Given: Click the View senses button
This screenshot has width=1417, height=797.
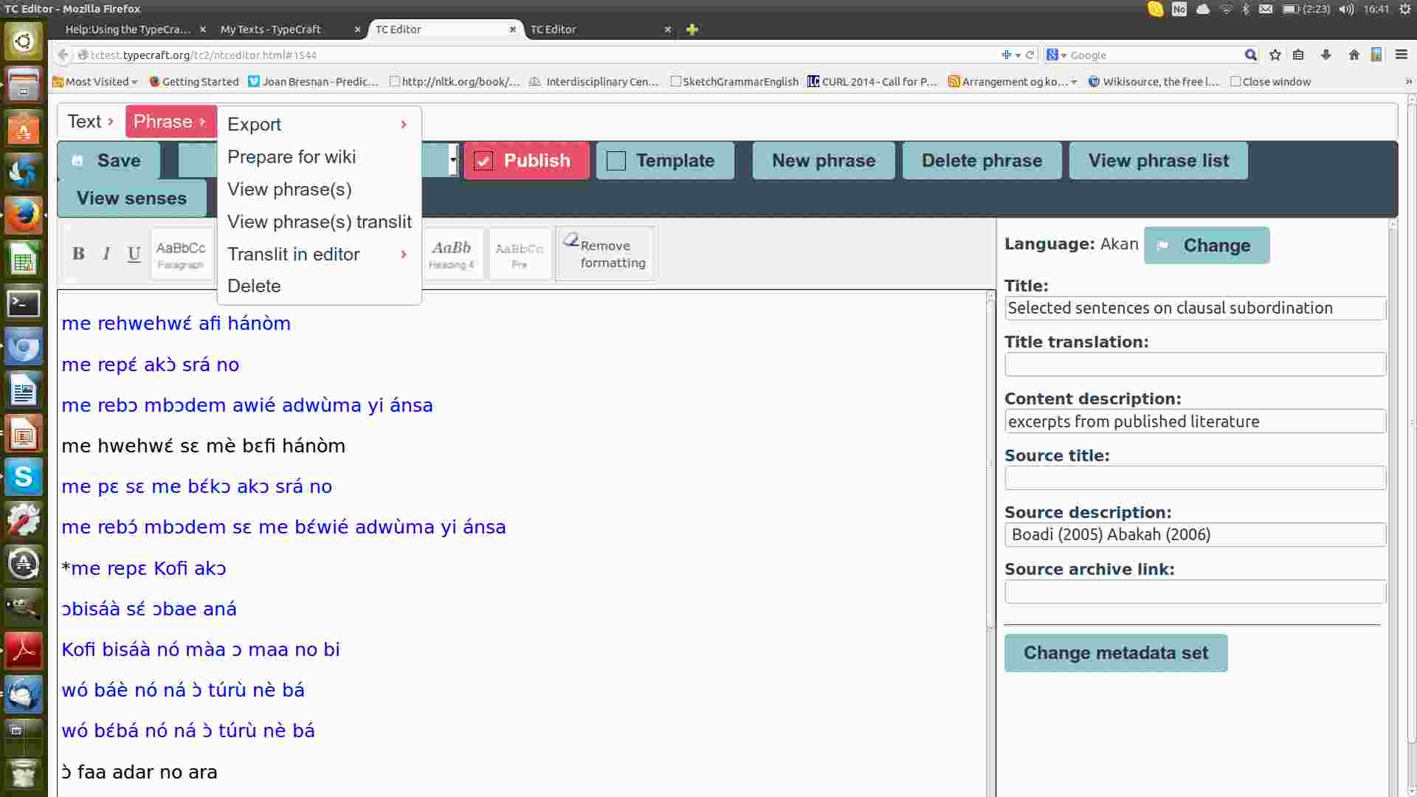Looking at the screenshot, I should [x=132, y=199].
